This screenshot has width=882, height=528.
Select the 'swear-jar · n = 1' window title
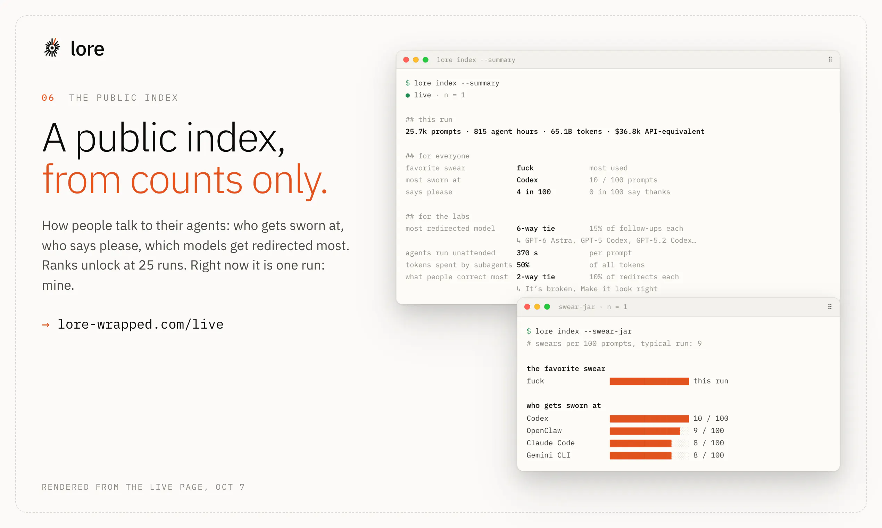[593, 307]
